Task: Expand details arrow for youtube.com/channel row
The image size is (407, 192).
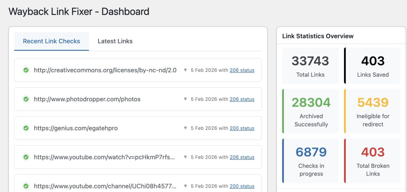Action: [x=185, y=186]
